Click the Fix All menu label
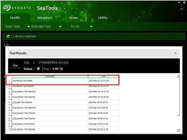The height and width of the screenshot is (140, 187). point(75,26)
